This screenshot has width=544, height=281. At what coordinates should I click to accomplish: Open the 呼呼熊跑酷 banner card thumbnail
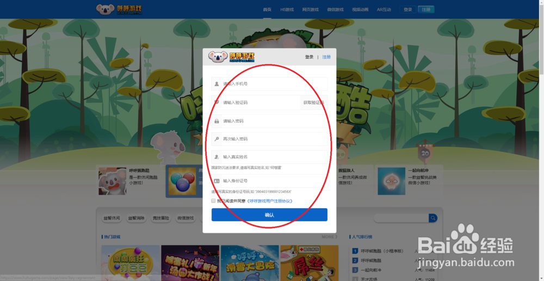(x=113, y=181)
